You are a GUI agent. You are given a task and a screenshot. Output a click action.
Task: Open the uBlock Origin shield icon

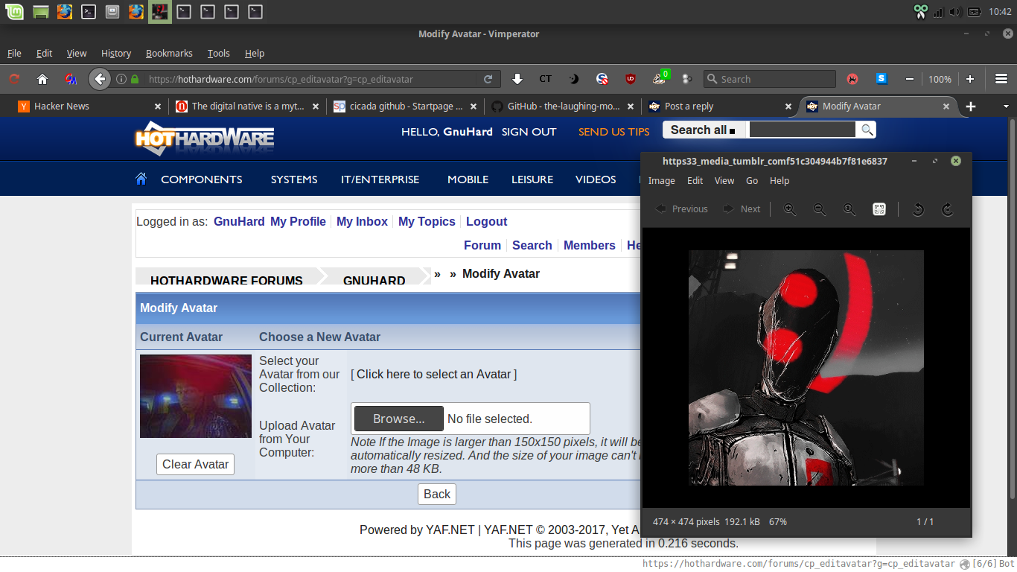(631, 79)
